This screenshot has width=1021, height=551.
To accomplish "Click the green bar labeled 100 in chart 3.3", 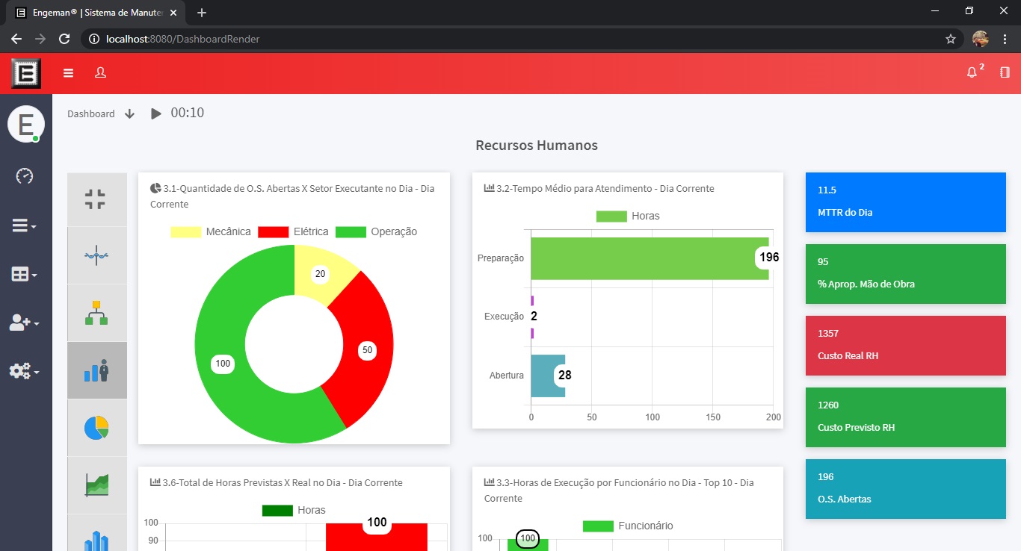I will (528, 544).
